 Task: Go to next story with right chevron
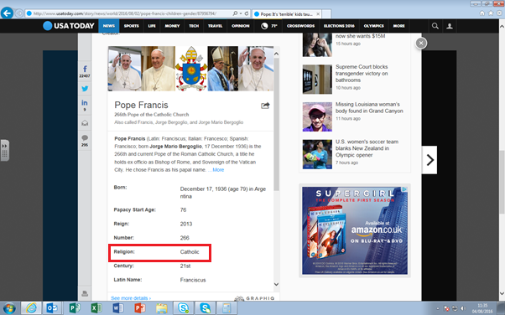tap(430, 160)
